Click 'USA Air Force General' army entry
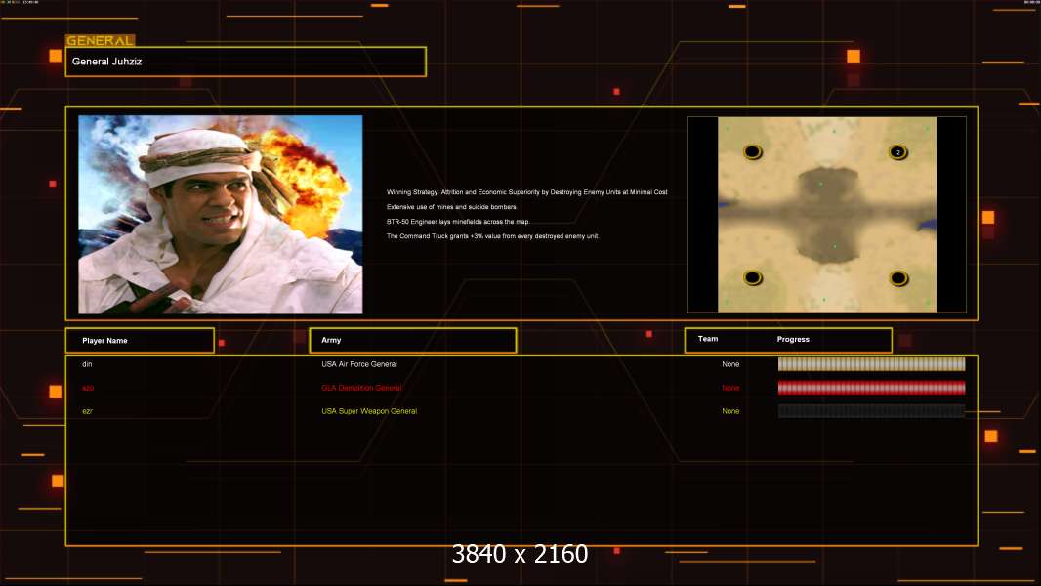Screen dimensions: 1041x586 pos(359,364)
